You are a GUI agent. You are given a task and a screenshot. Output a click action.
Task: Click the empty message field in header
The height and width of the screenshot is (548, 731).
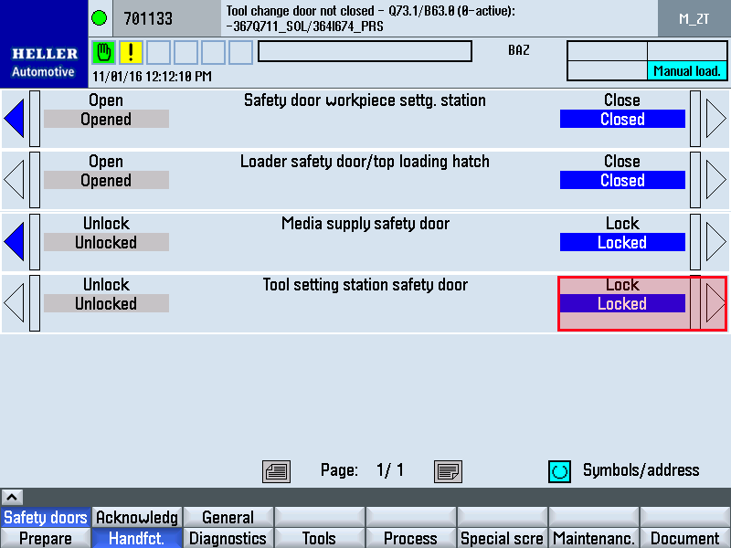click(x=365, y=51)
